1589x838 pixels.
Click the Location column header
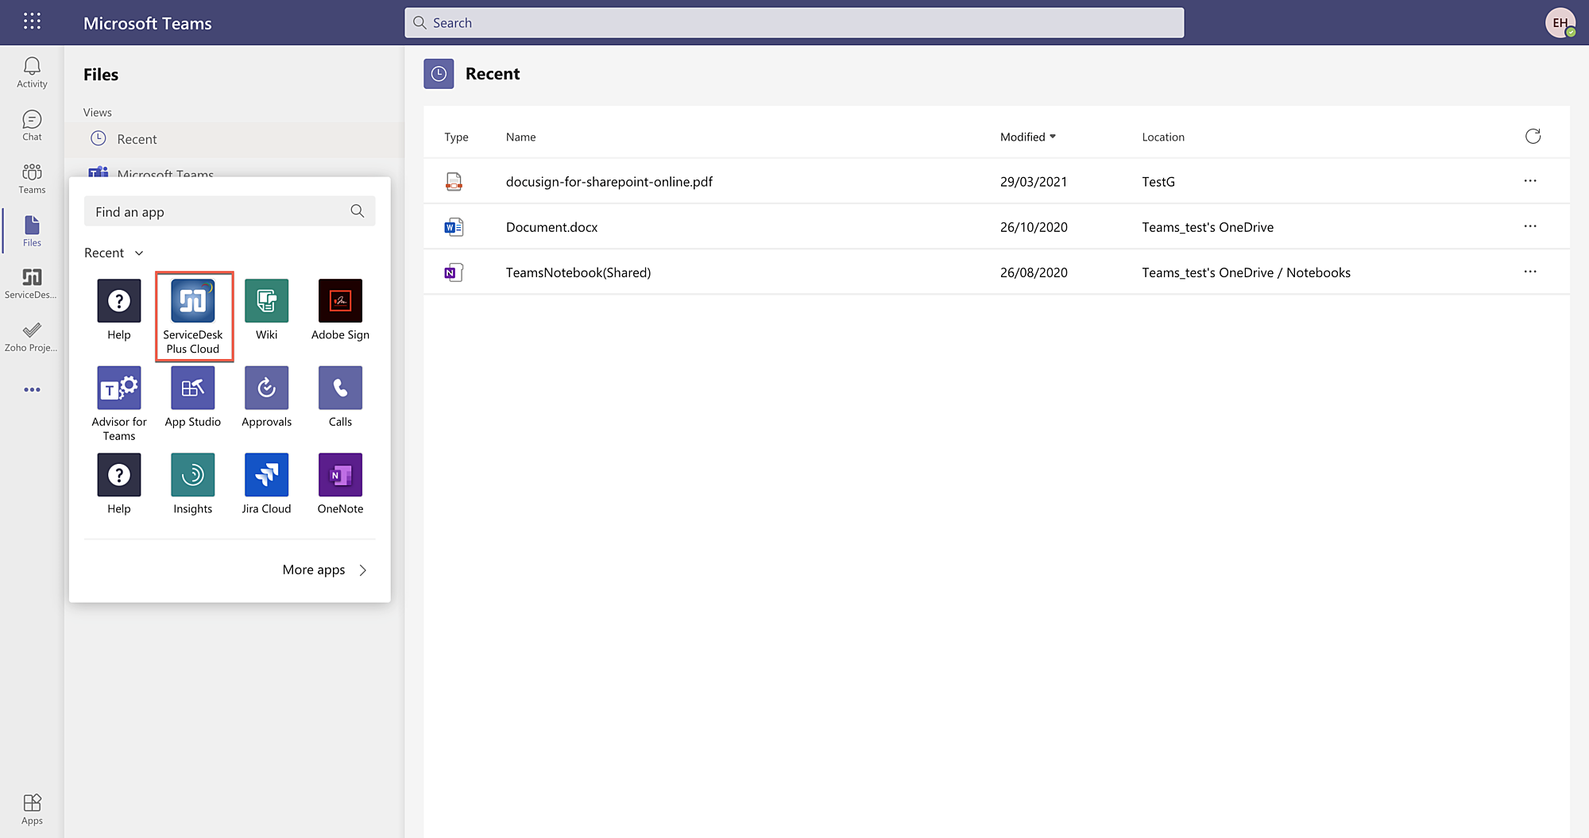pos(1163,137)
